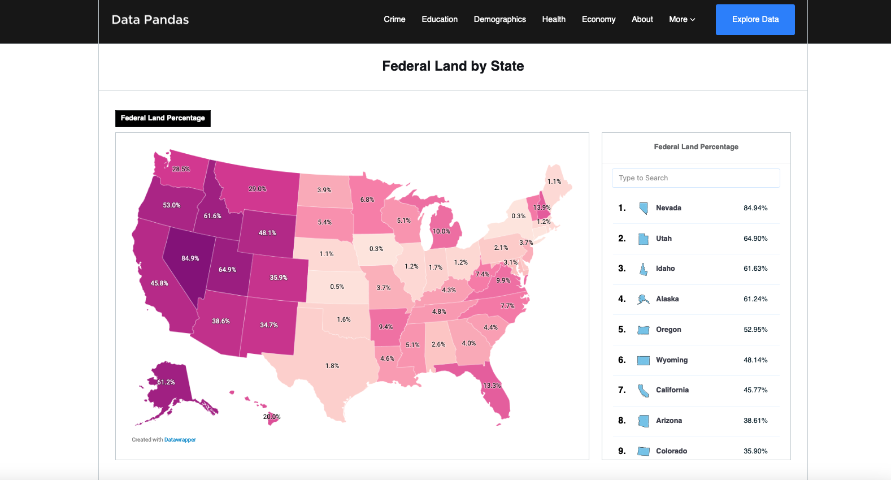Open the Datawrapper link
The height and width of the screenshot is (480, 891).
coord(180,440)
